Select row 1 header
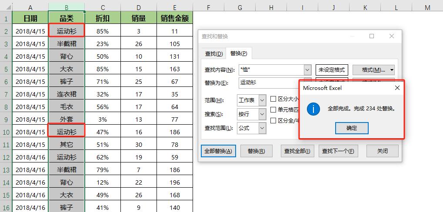Viewport: 443px width, 212px height. point(6,19)
